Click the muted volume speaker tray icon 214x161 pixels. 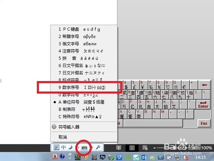pyautogui.click(x=186, y=157)
